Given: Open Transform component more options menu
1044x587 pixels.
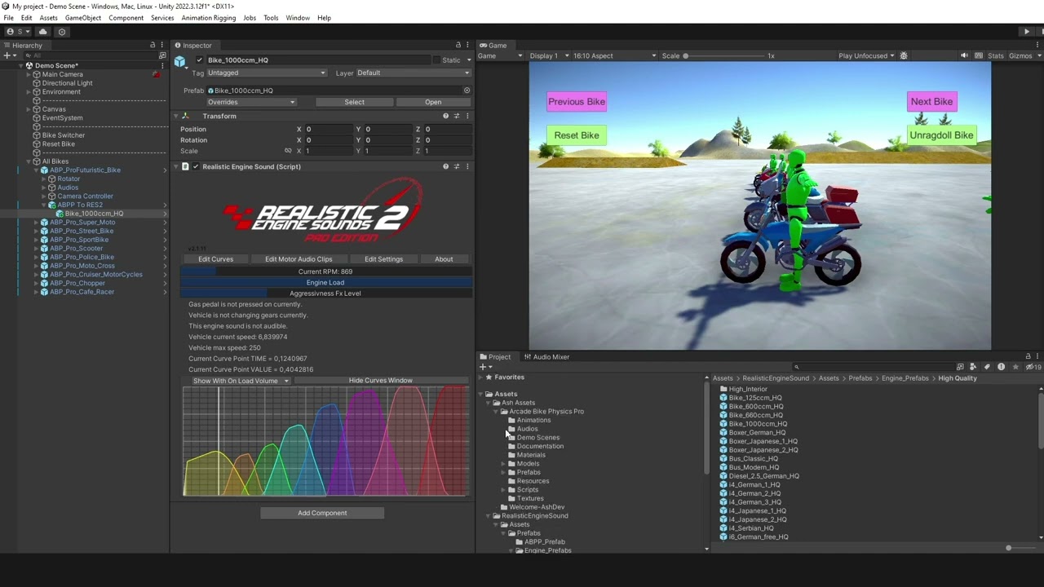Looking at the screenshot, I should tap(467, 116).
